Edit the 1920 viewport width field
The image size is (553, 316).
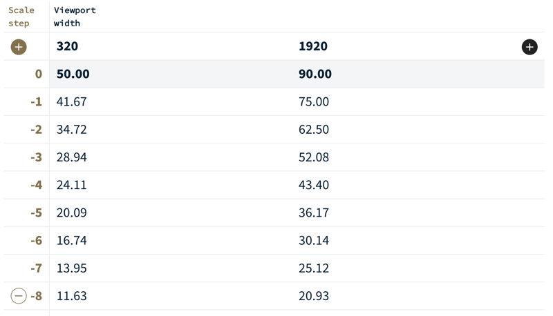[313, 46]
